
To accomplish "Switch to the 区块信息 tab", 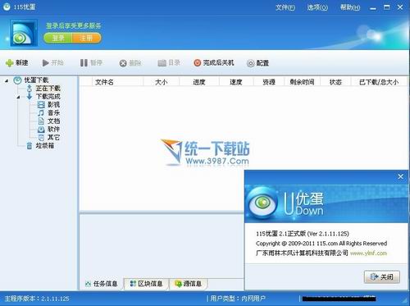I will [146, 284].
